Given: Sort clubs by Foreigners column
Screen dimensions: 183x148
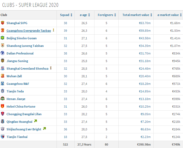Looking at the screenshot, I should [107, 15].
